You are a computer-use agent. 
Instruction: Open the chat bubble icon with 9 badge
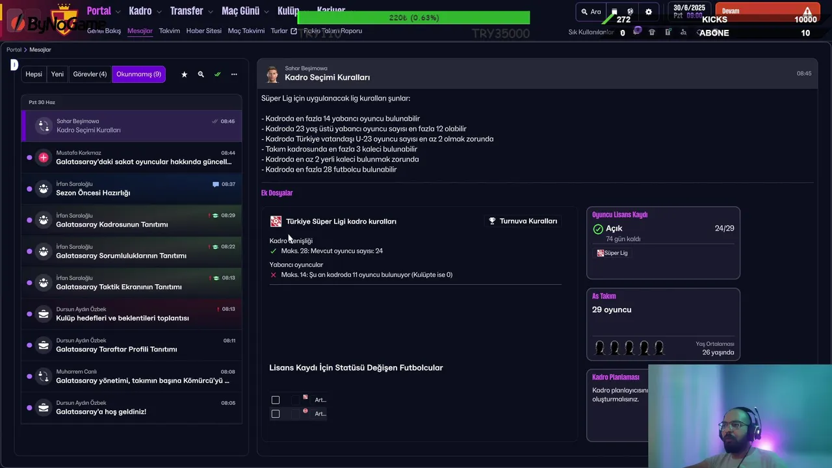(x=638, y=31)
